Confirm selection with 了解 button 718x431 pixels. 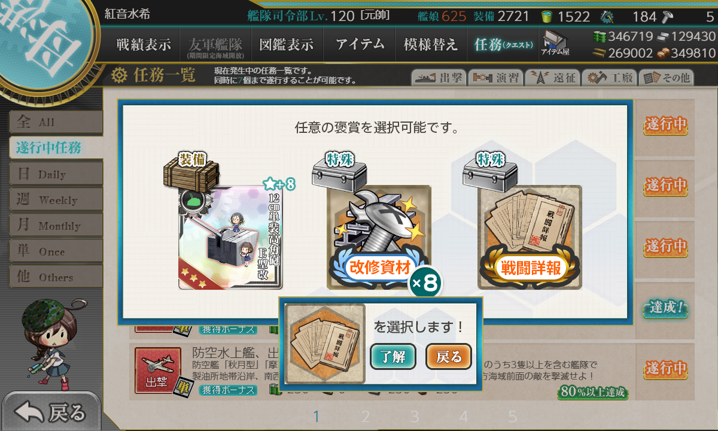(393, 357)
